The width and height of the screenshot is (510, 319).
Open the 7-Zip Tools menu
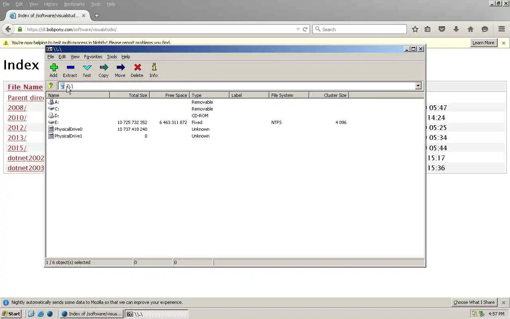point(112,57)
